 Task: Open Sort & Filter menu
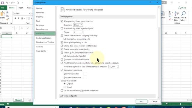point(177,16)
